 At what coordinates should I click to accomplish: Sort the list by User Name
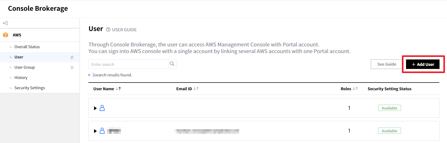(x=118, y=89)
